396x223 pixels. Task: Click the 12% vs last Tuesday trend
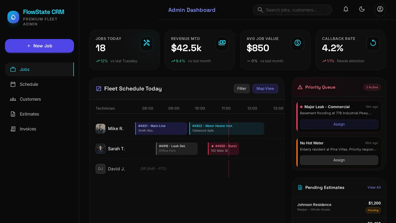116,61
